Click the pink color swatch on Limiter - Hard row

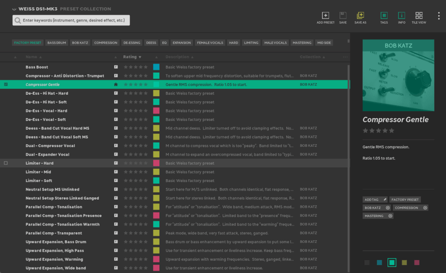156,163
